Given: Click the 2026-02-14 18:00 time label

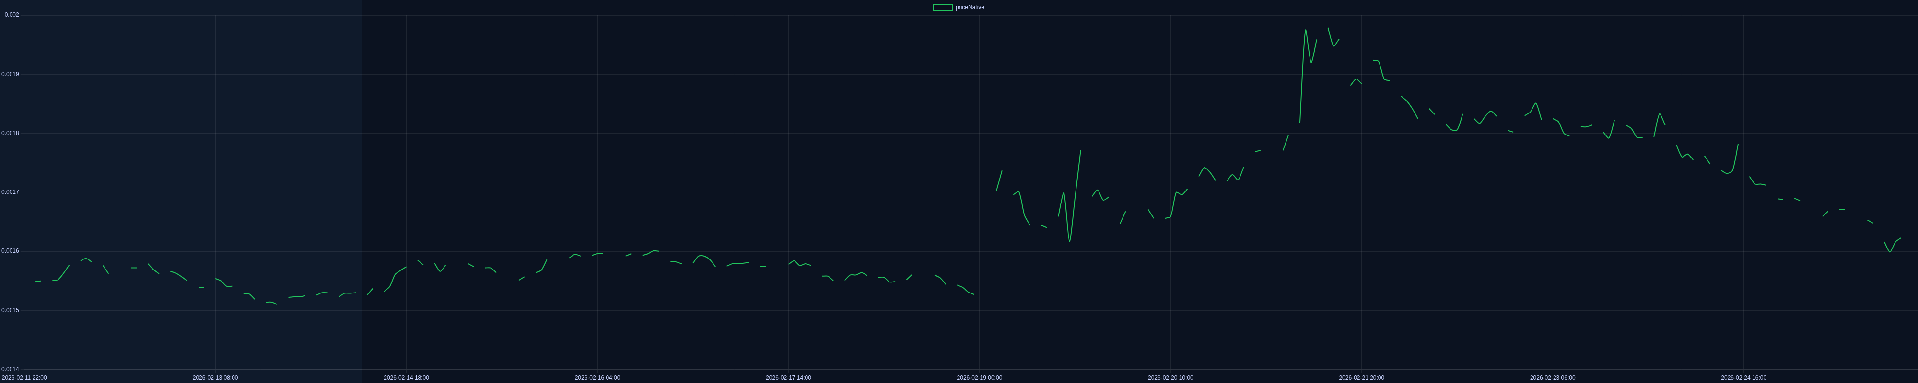Looking at the screenshot, I should pos(406,378).
